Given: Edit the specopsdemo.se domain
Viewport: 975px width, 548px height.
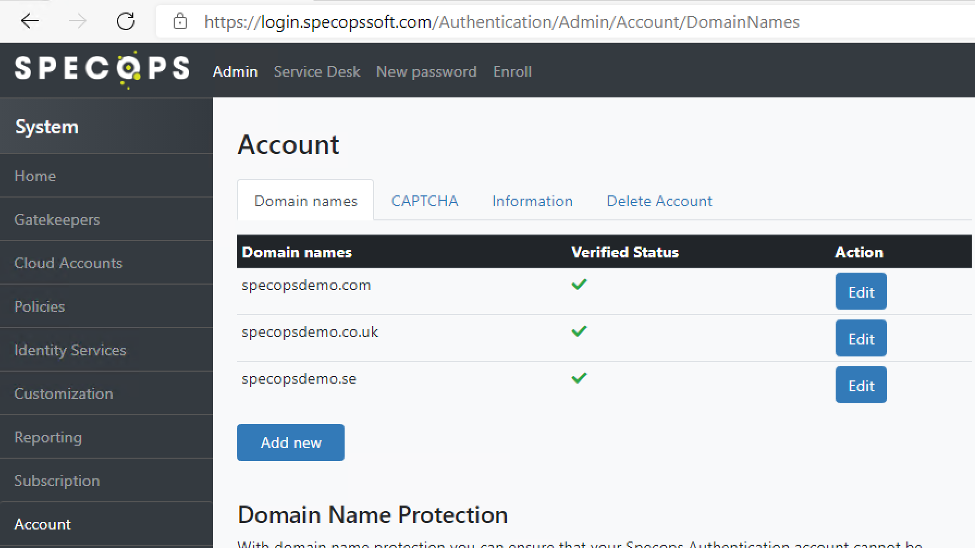Looking at the screenshot, I should (x=861, y=385).
